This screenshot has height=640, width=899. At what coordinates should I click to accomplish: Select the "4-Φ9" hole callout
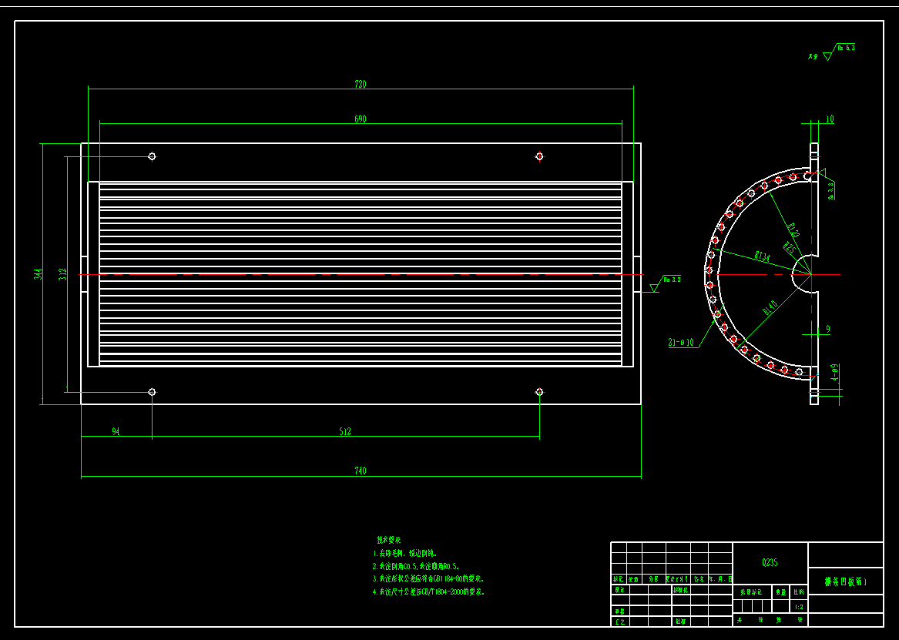tap(835, 373)
